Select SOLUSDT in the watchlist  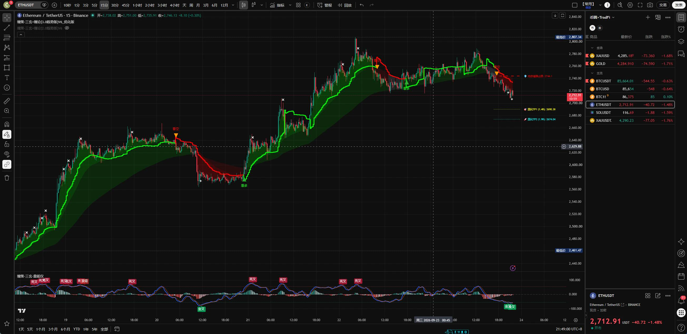[630, 113]
